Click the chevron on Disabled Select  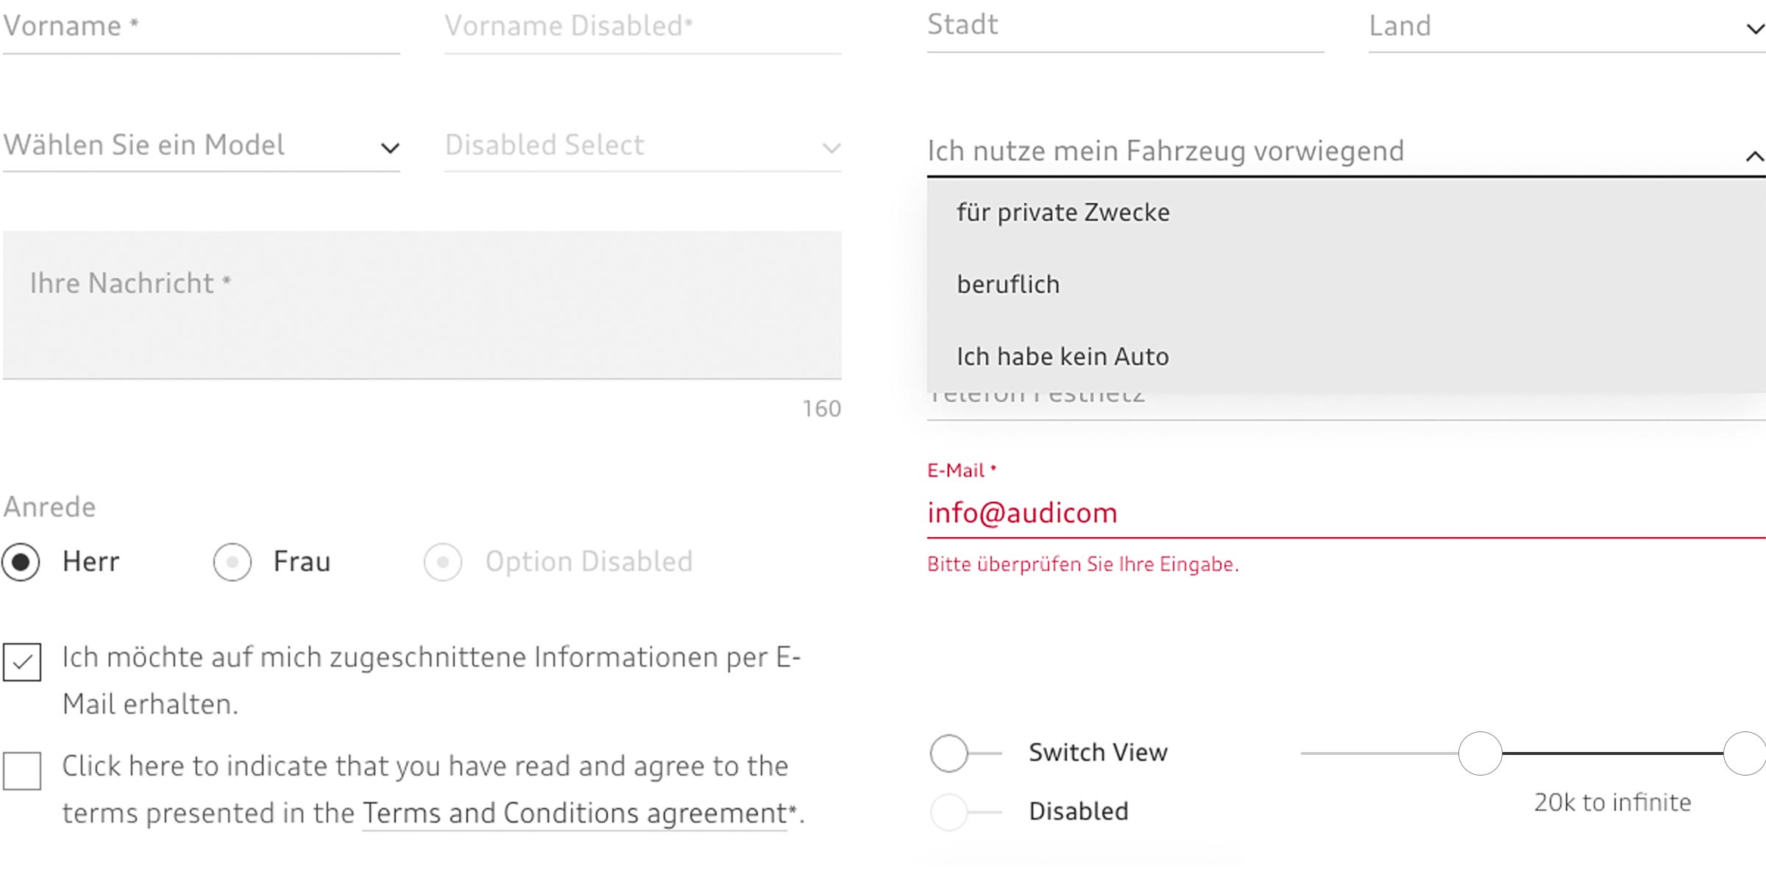[x=831, y=148]
